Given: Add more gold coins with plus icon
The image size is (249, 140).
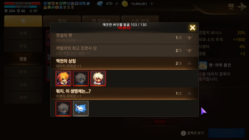Looking at the screenshot, I should (152, 4).
